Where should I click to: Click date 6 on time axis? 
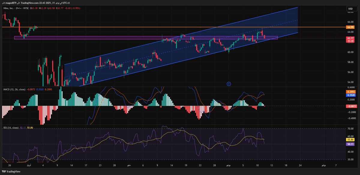(x=143, y=165)
